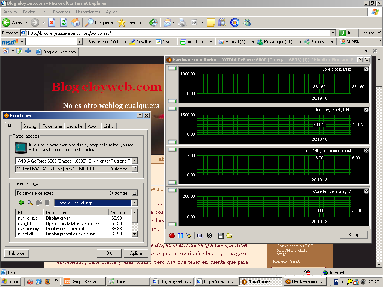The image size is (383, 287).
Task: Open the target adapter dropdown list
Action: click(134, 161)
